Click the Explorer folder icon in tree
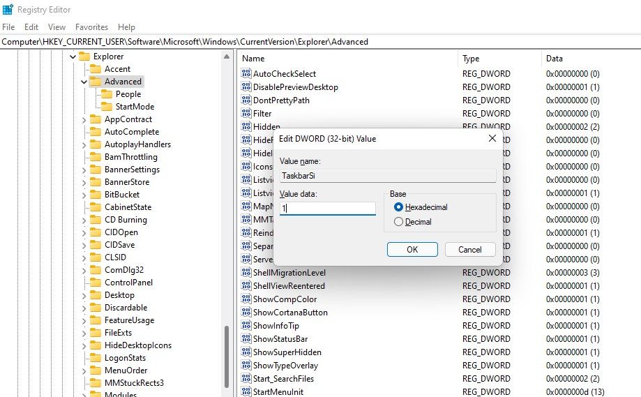The width and height of the screenshot is (641, 397). pos(84,56)
